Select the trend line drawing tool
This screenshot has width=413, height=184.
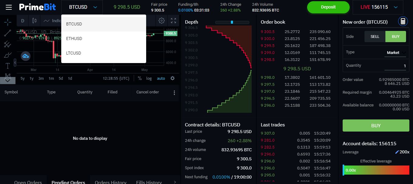(8, 33)
